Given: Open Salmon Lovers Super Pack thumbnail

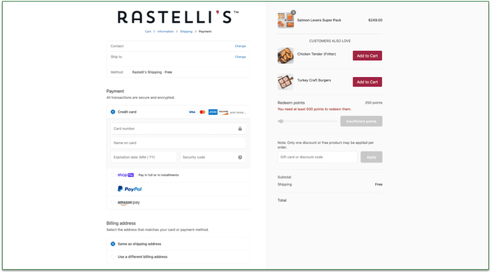Looking at the screenshot, I should (x=286, y=20).
